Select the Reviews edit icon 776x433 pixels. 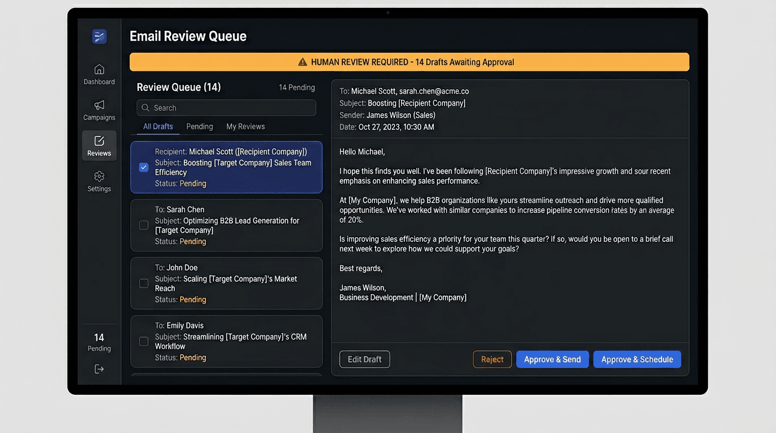coord(99,141)
